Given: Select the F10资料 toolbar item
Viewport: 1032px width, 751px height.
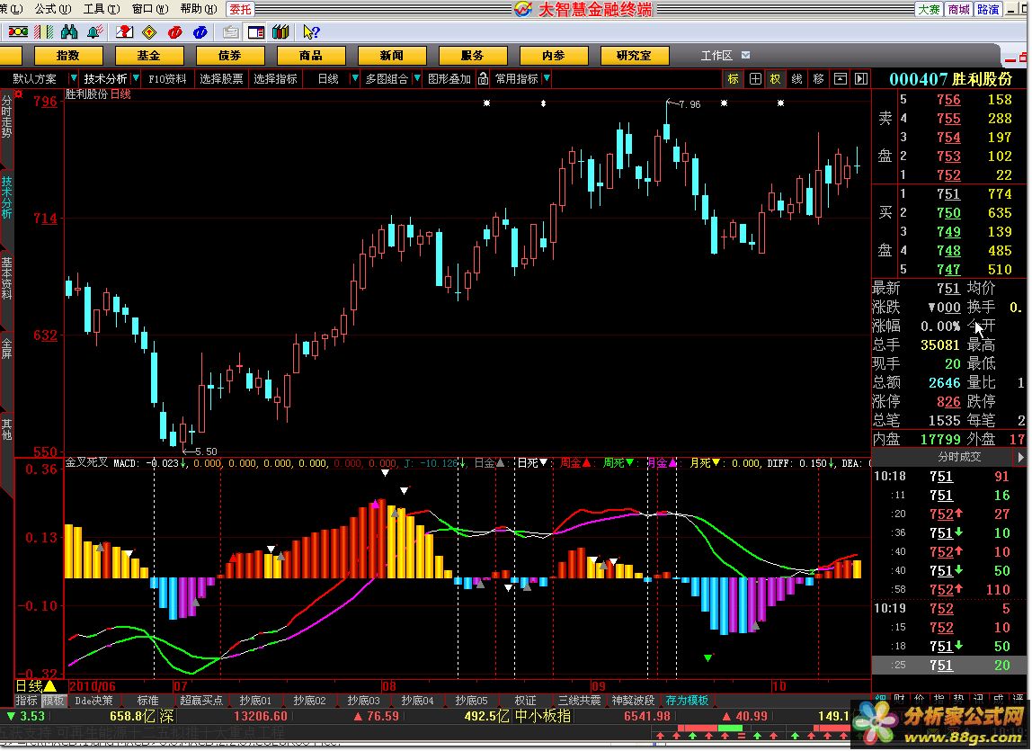Looking at the screenshot, I should (167, 78).
